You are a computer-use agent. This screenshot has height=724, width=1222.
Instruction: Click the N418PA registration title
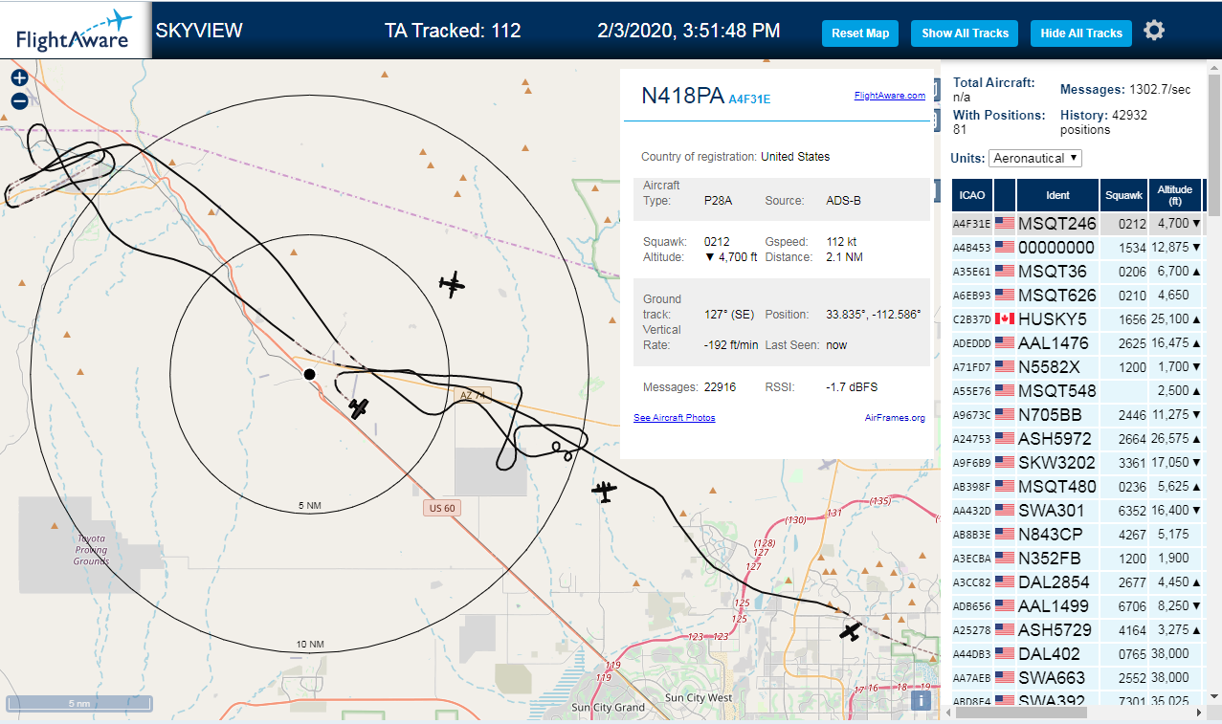pyautogui.click(x=683, y=96)
